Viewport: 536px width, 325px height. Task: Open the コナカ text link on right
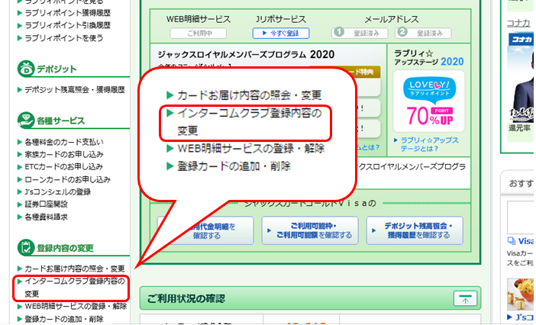[518, 23]
